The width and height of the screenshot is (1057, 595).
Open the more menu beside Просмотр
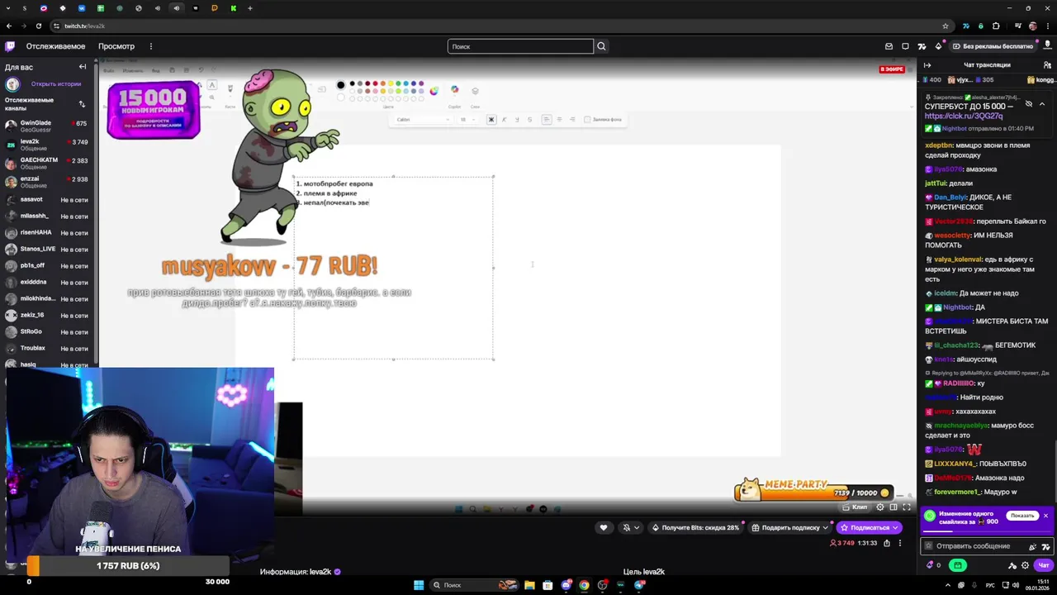coord(151,46)
